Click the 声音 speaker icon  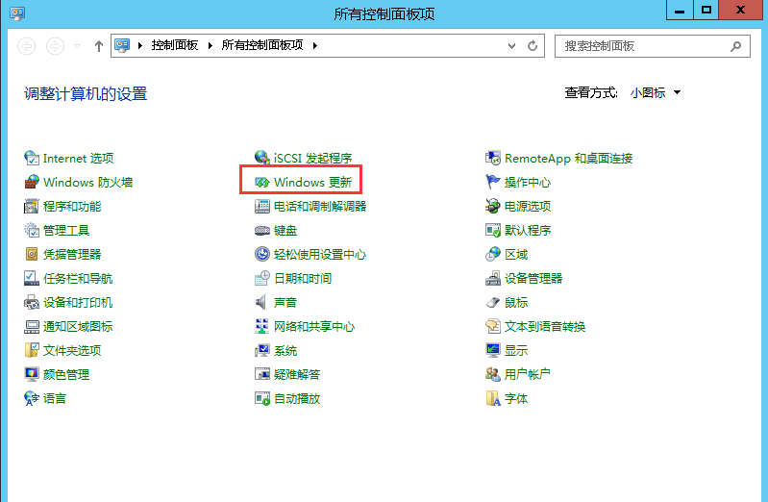tap(261, 303)
